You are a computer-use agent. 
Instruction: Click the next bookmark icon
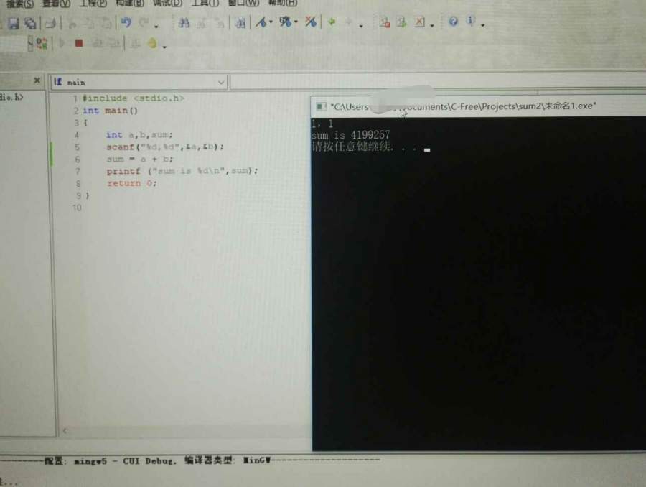[285, 22]
